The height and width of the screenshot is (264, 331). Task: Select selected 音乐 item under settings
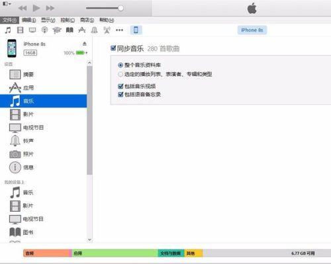[44, 101]
